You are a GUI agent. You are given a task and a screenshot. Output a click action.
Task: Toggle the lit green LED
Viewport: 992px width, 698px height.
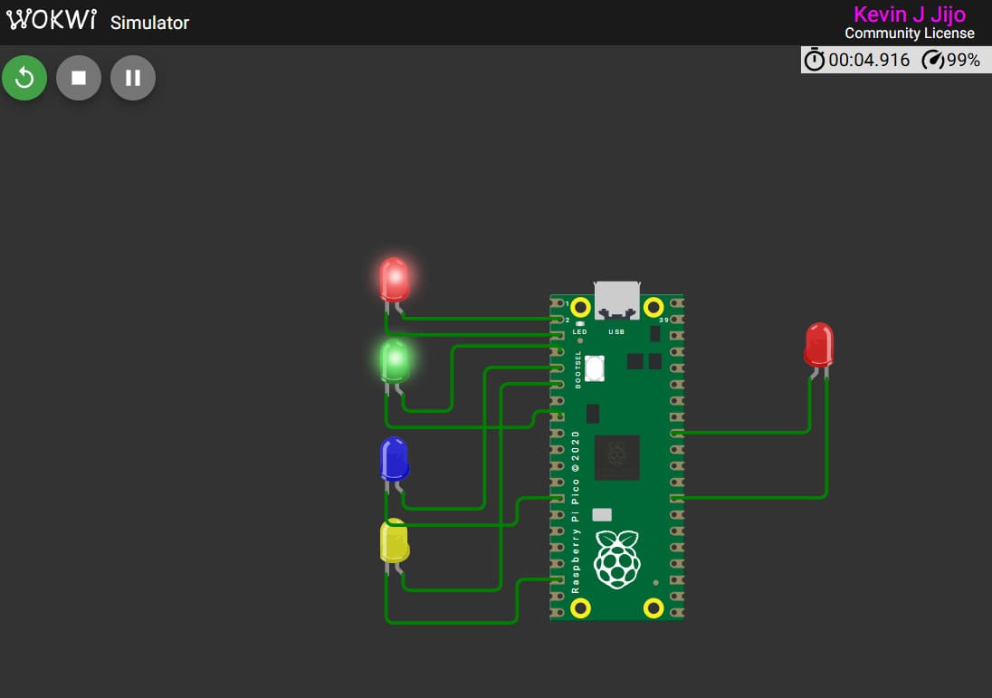[x=395, y=360]
